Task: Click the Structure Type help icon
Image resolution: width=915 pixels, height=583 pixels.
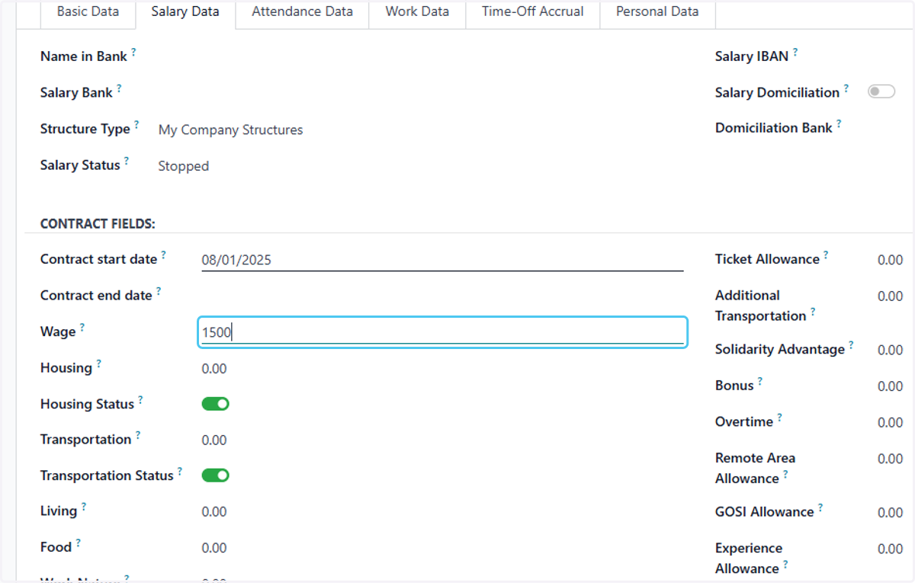Action: 137,124
